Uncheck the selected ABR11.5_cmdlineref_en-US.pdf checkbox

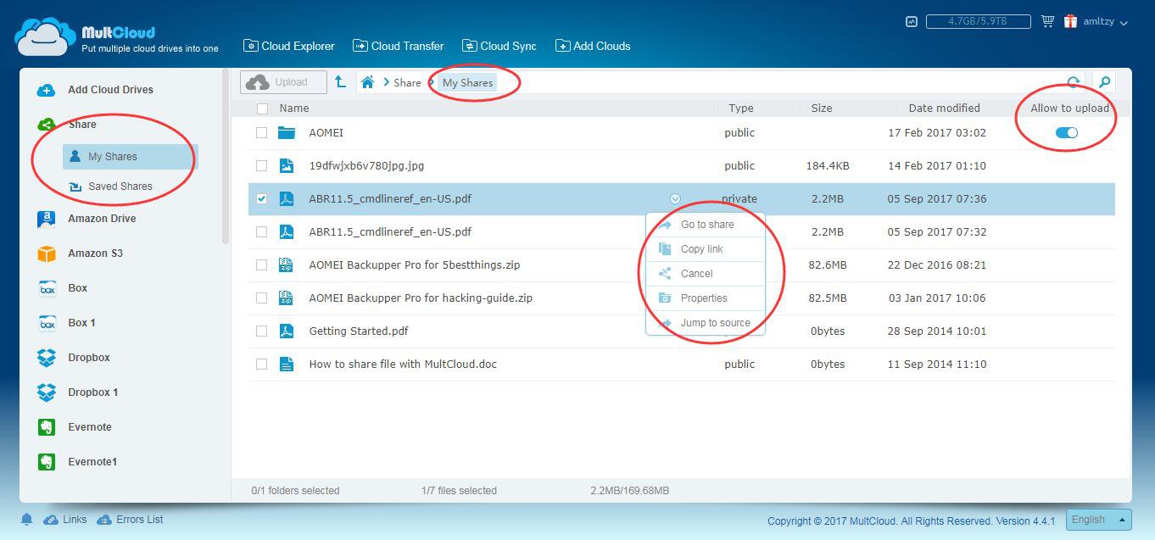coord(261,199)
